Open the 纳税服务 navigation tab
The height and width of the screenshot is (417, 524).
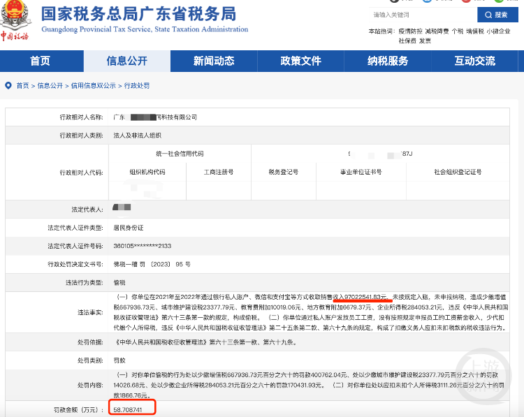pyautogui.click(x=388, y=61)
